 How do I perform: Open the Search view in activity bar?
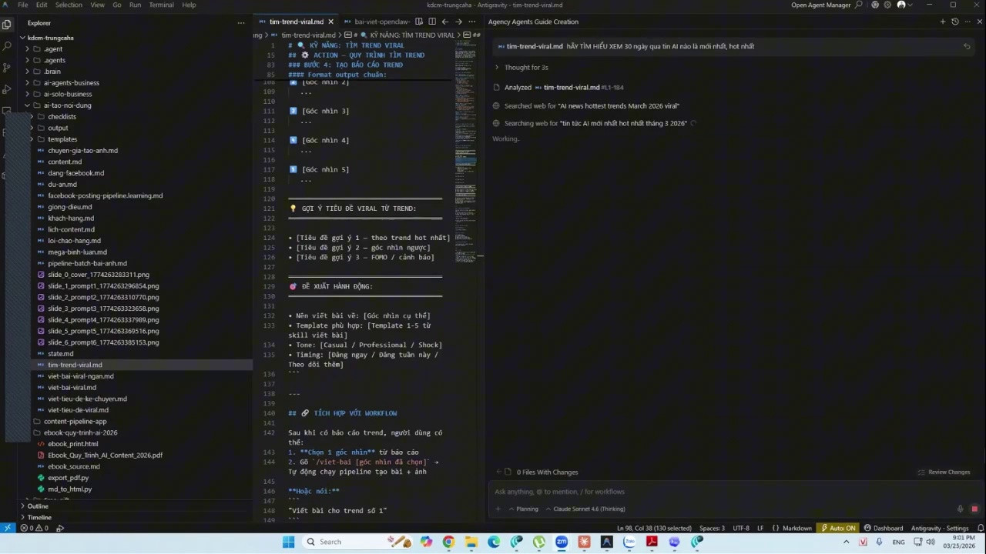tap(7, 46)
